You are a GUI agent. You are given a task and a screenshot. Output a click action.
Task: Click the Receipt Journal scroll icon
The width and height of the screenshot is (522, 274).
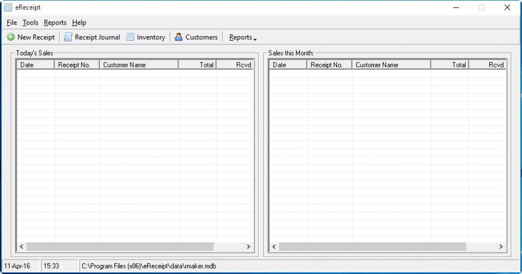tap(68, 37)
